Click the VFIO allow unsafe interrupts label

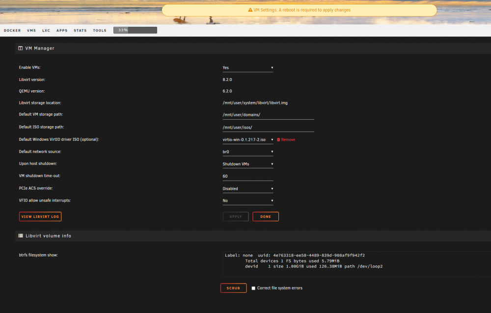[x=45, y=200]
